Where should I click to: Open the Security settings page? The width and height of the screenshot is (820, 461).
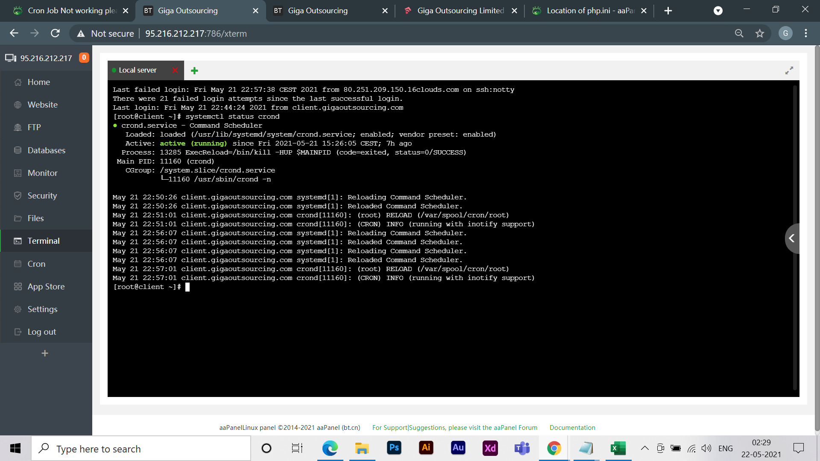pos(42,195)
